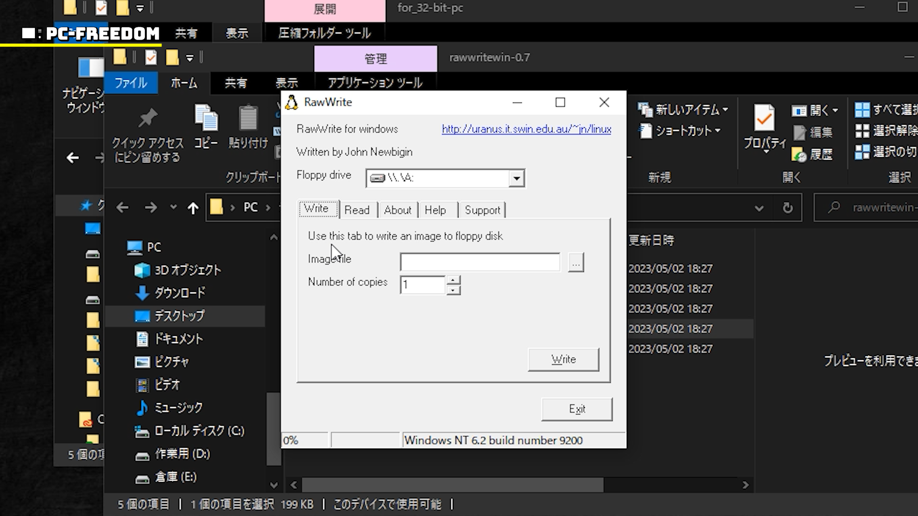Screen dimensions: 918x516
Task: Expand the address bar history dropdown
Action: point(759,208)
